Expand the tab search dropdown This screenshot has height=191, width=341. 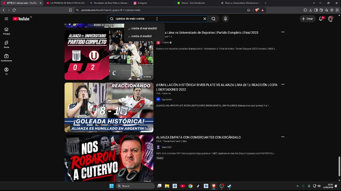[x=314, y=3]
